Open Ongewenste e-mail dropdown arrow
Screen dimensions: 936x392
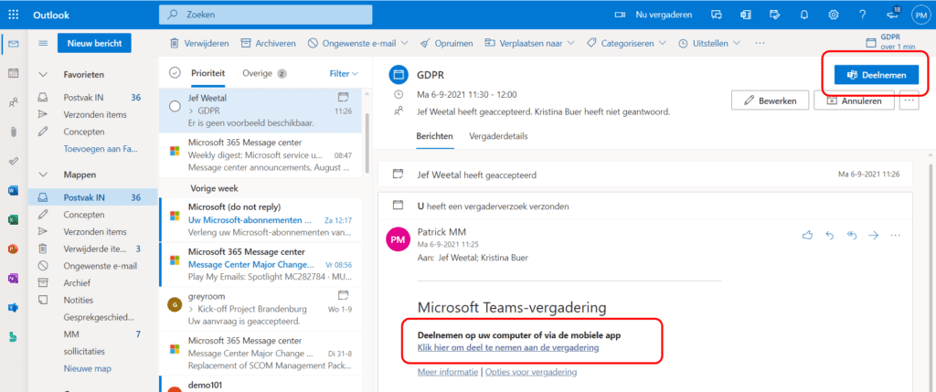point(404,43)
